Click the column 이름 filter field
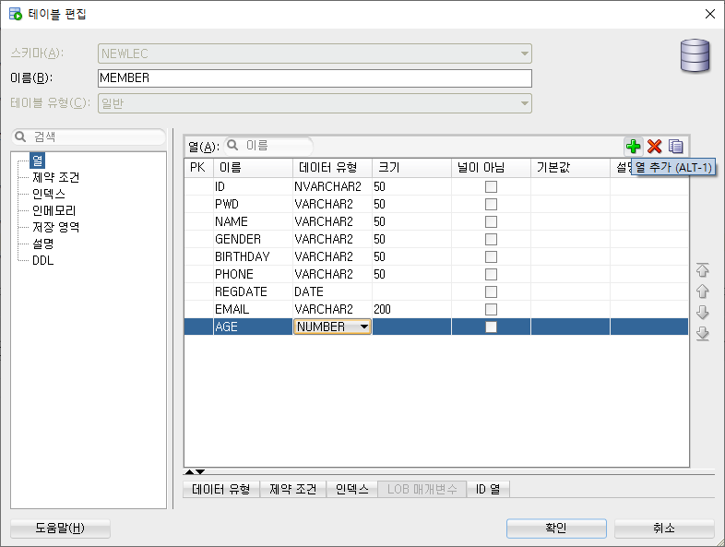This screenshot has width=725, height=547. (268, 146)
